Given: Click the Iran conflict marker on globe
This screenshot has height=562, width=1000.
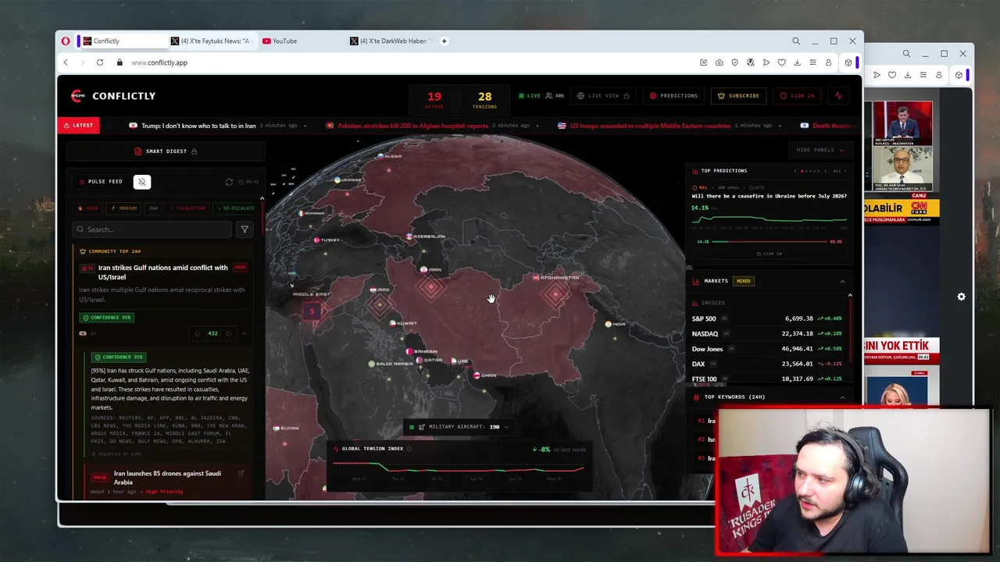Looking at the screenshot, I should (430, 287).
